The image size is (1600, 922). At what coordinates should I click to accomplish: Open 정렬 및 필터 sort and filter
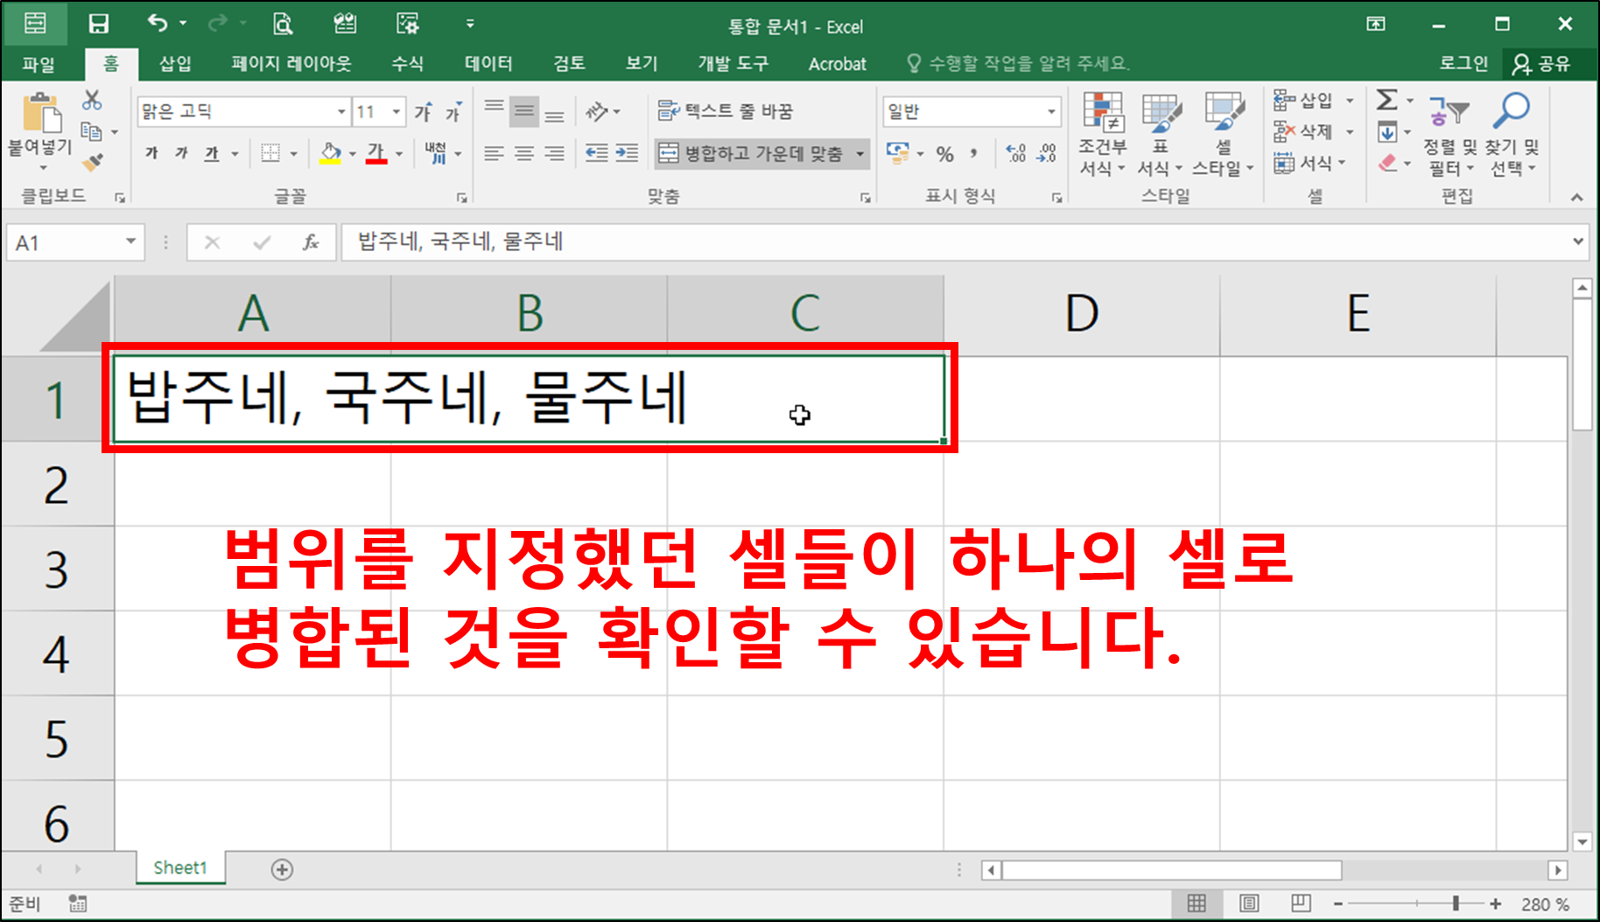pyautogui.click(x=1449, y=134)
